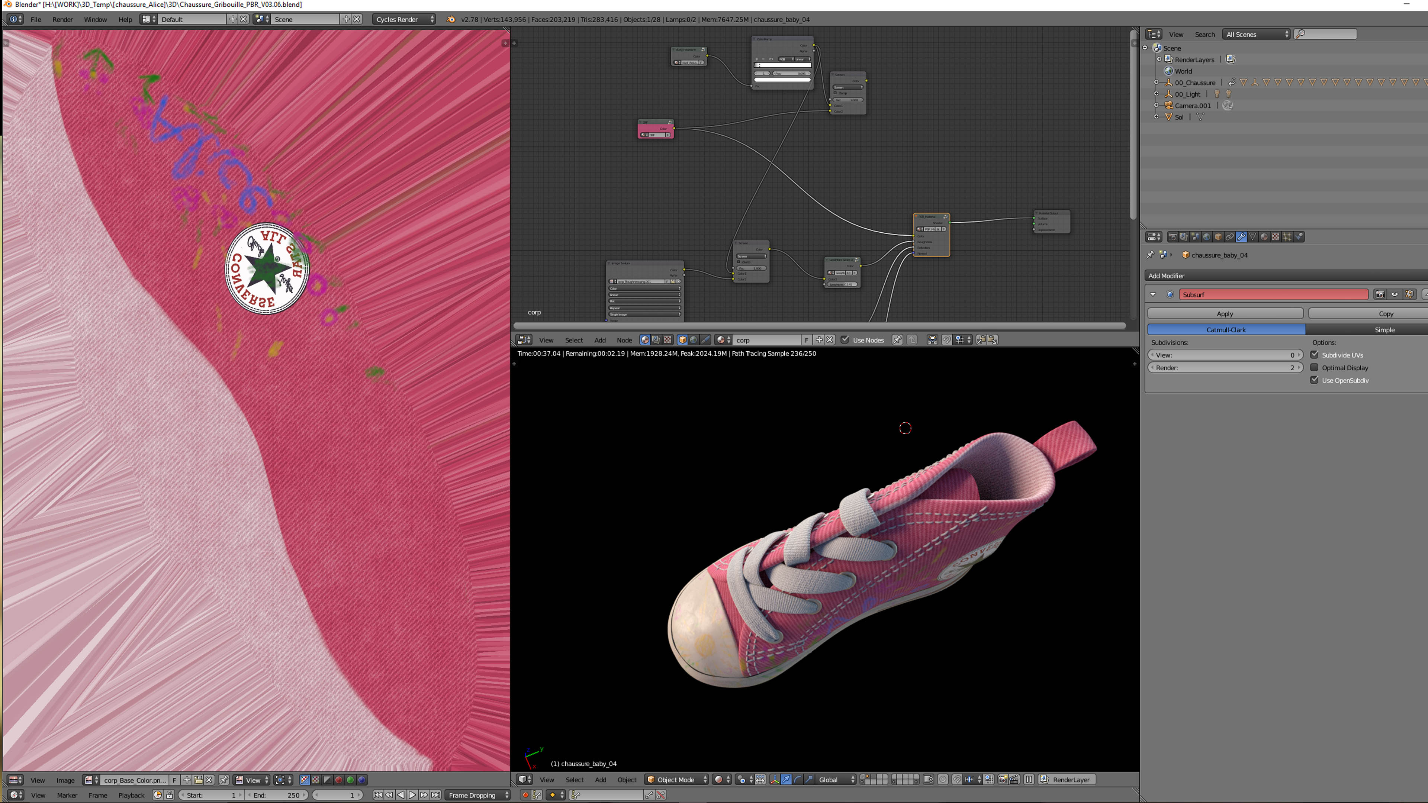1428x803 pixels.
Task: Enable Optimal Display option
Action: click(x=1314, y=367)
